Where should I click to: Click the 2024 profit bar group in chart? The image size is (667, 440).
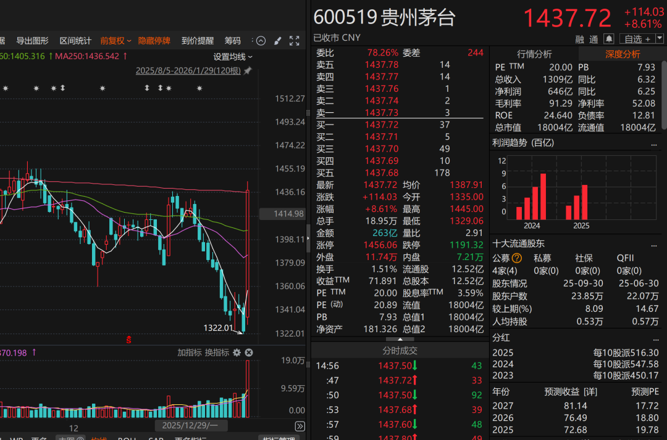click(x=531, y=197)
